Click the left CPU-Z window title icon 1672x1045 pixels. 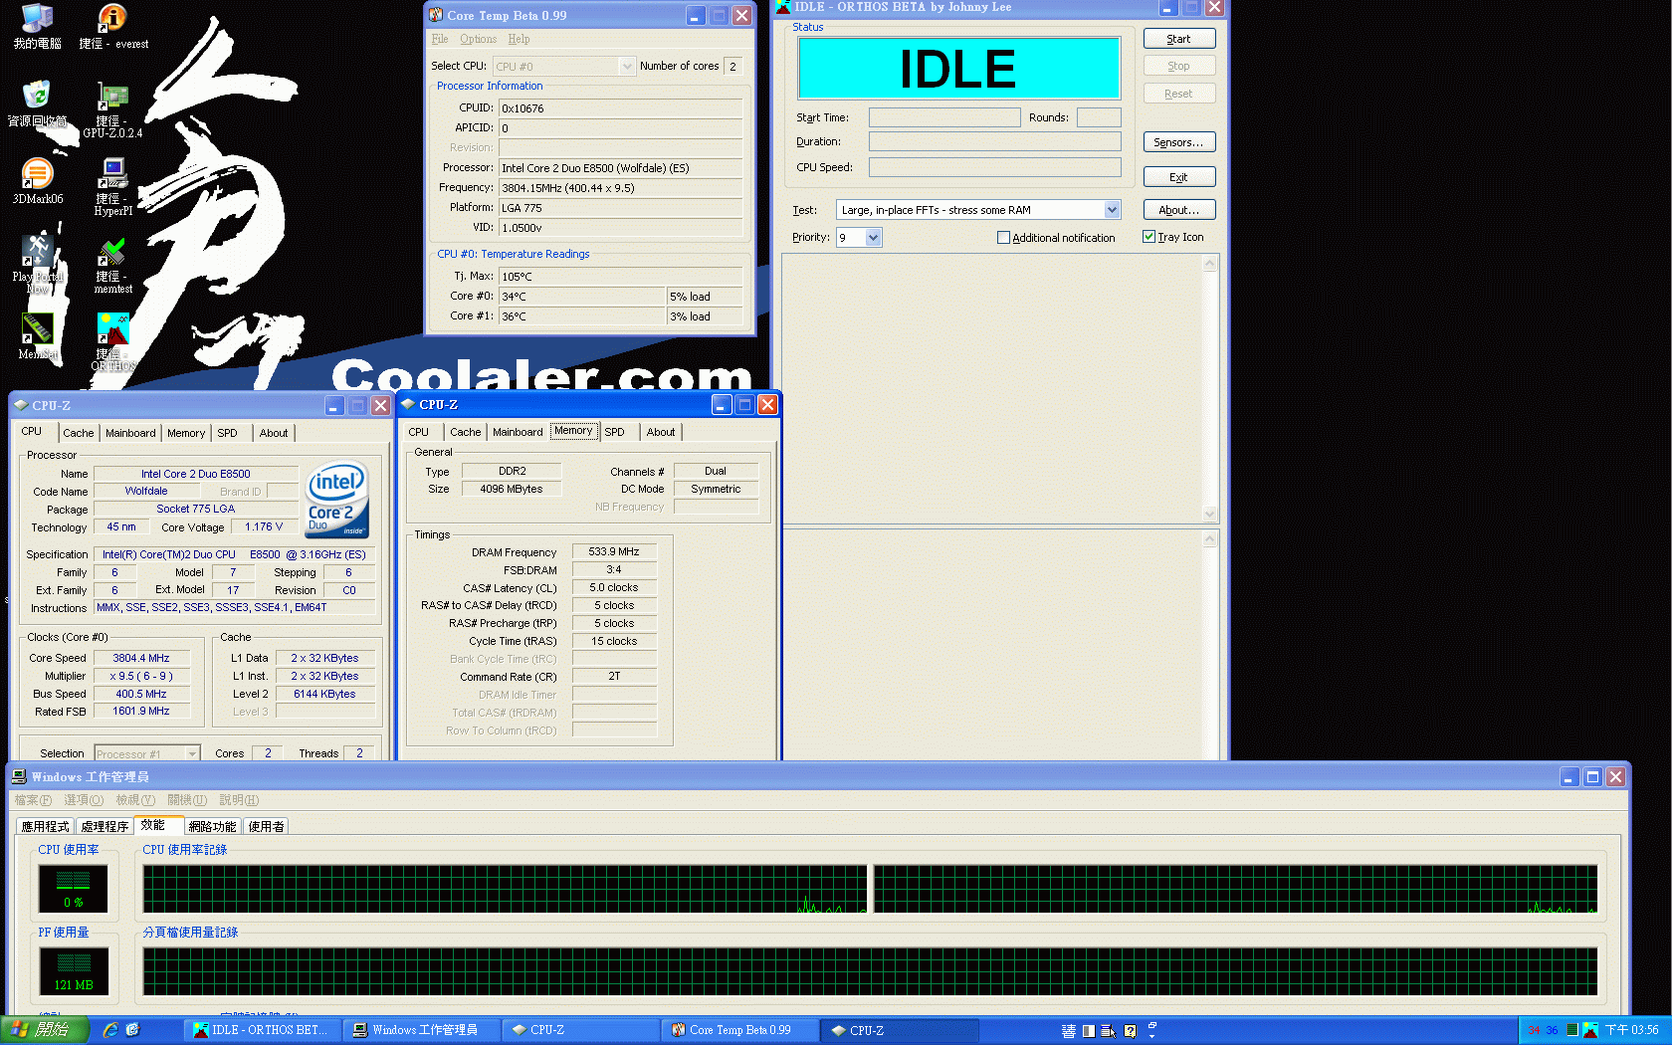(x=21, y=405)
